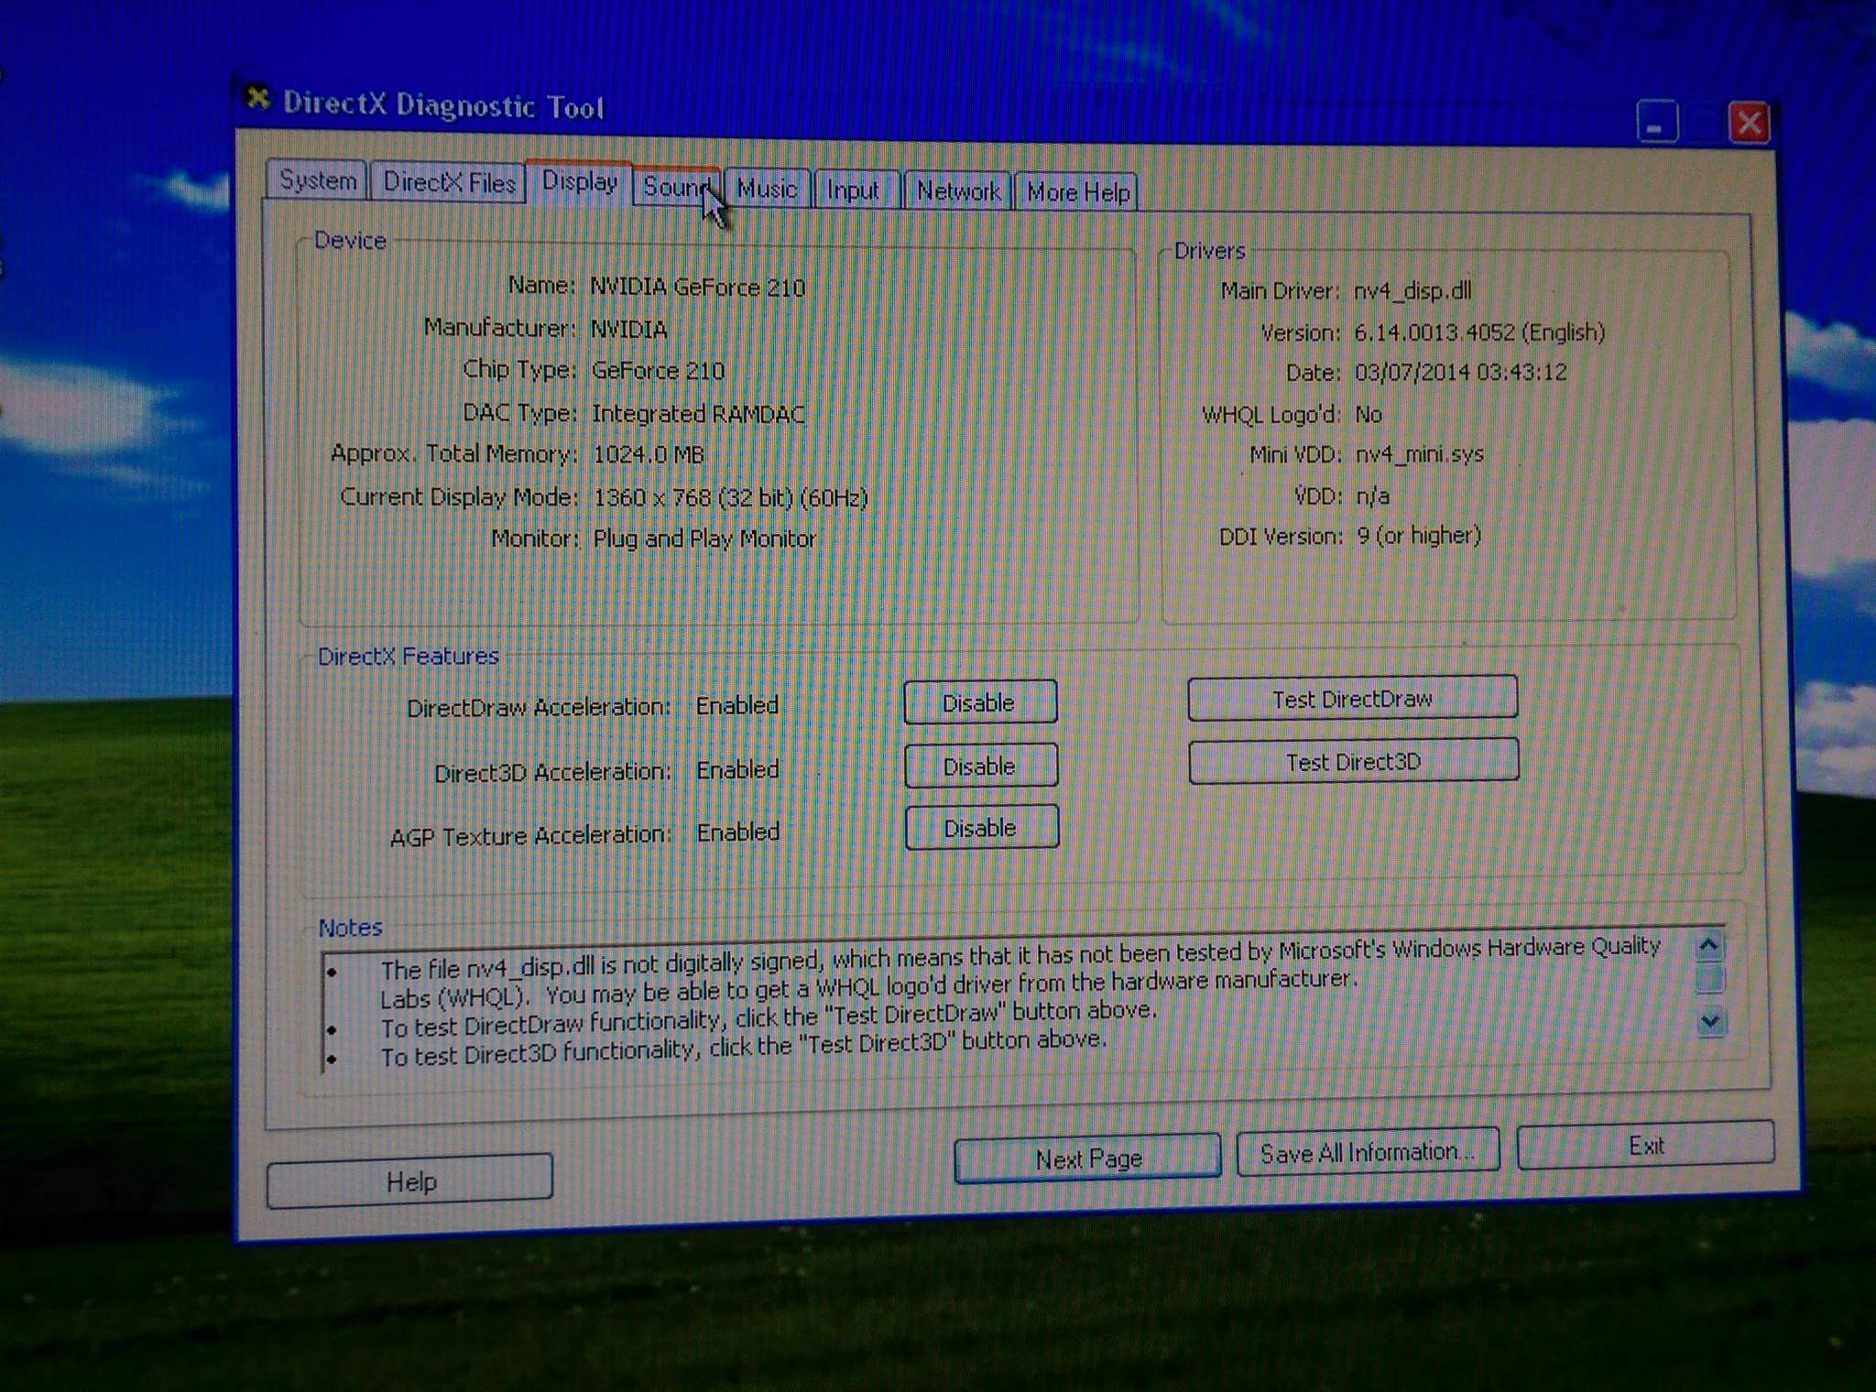Viewport: 1876px width, 1392px height.
Task: Disable DirectDraw Acceleration
Action: pos(979,703)
